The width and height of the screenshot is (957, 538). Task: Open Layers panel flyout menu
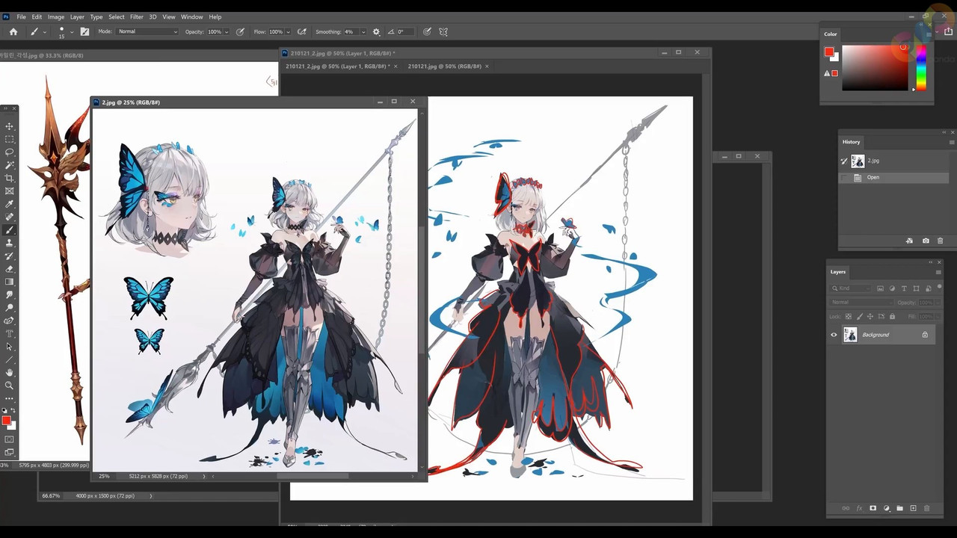[938, 272]
